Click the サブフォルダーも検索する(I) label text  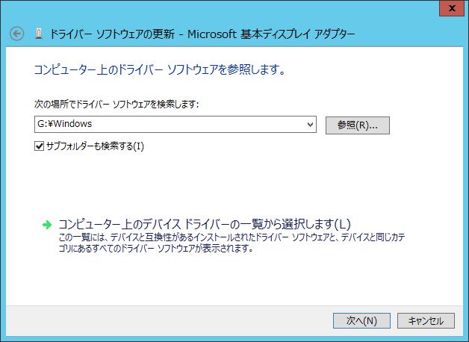tap(95, 146)
